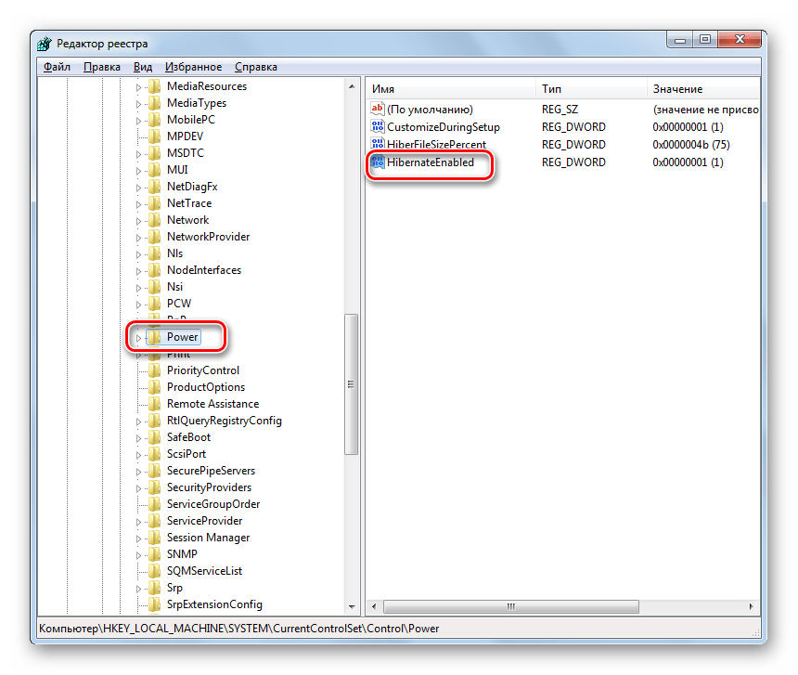Click the SafeBoot folder icon
This screenshot has height=675, width=798.
154,437
